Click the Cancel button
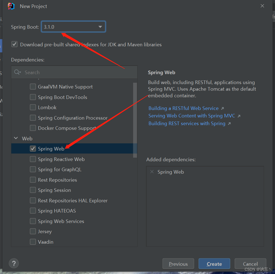 tap(250, 264)
